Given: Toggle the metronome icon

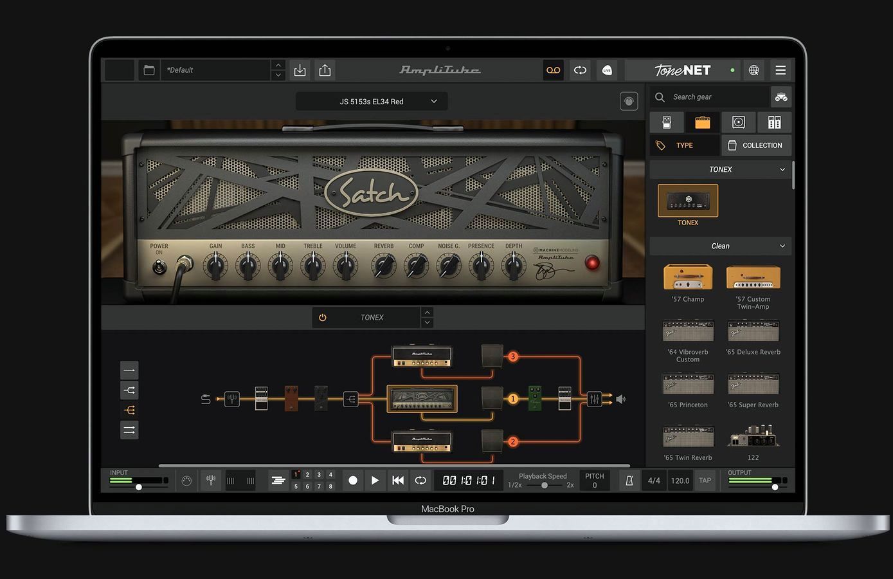Looking at the screenshot, I should pos(629,481).
